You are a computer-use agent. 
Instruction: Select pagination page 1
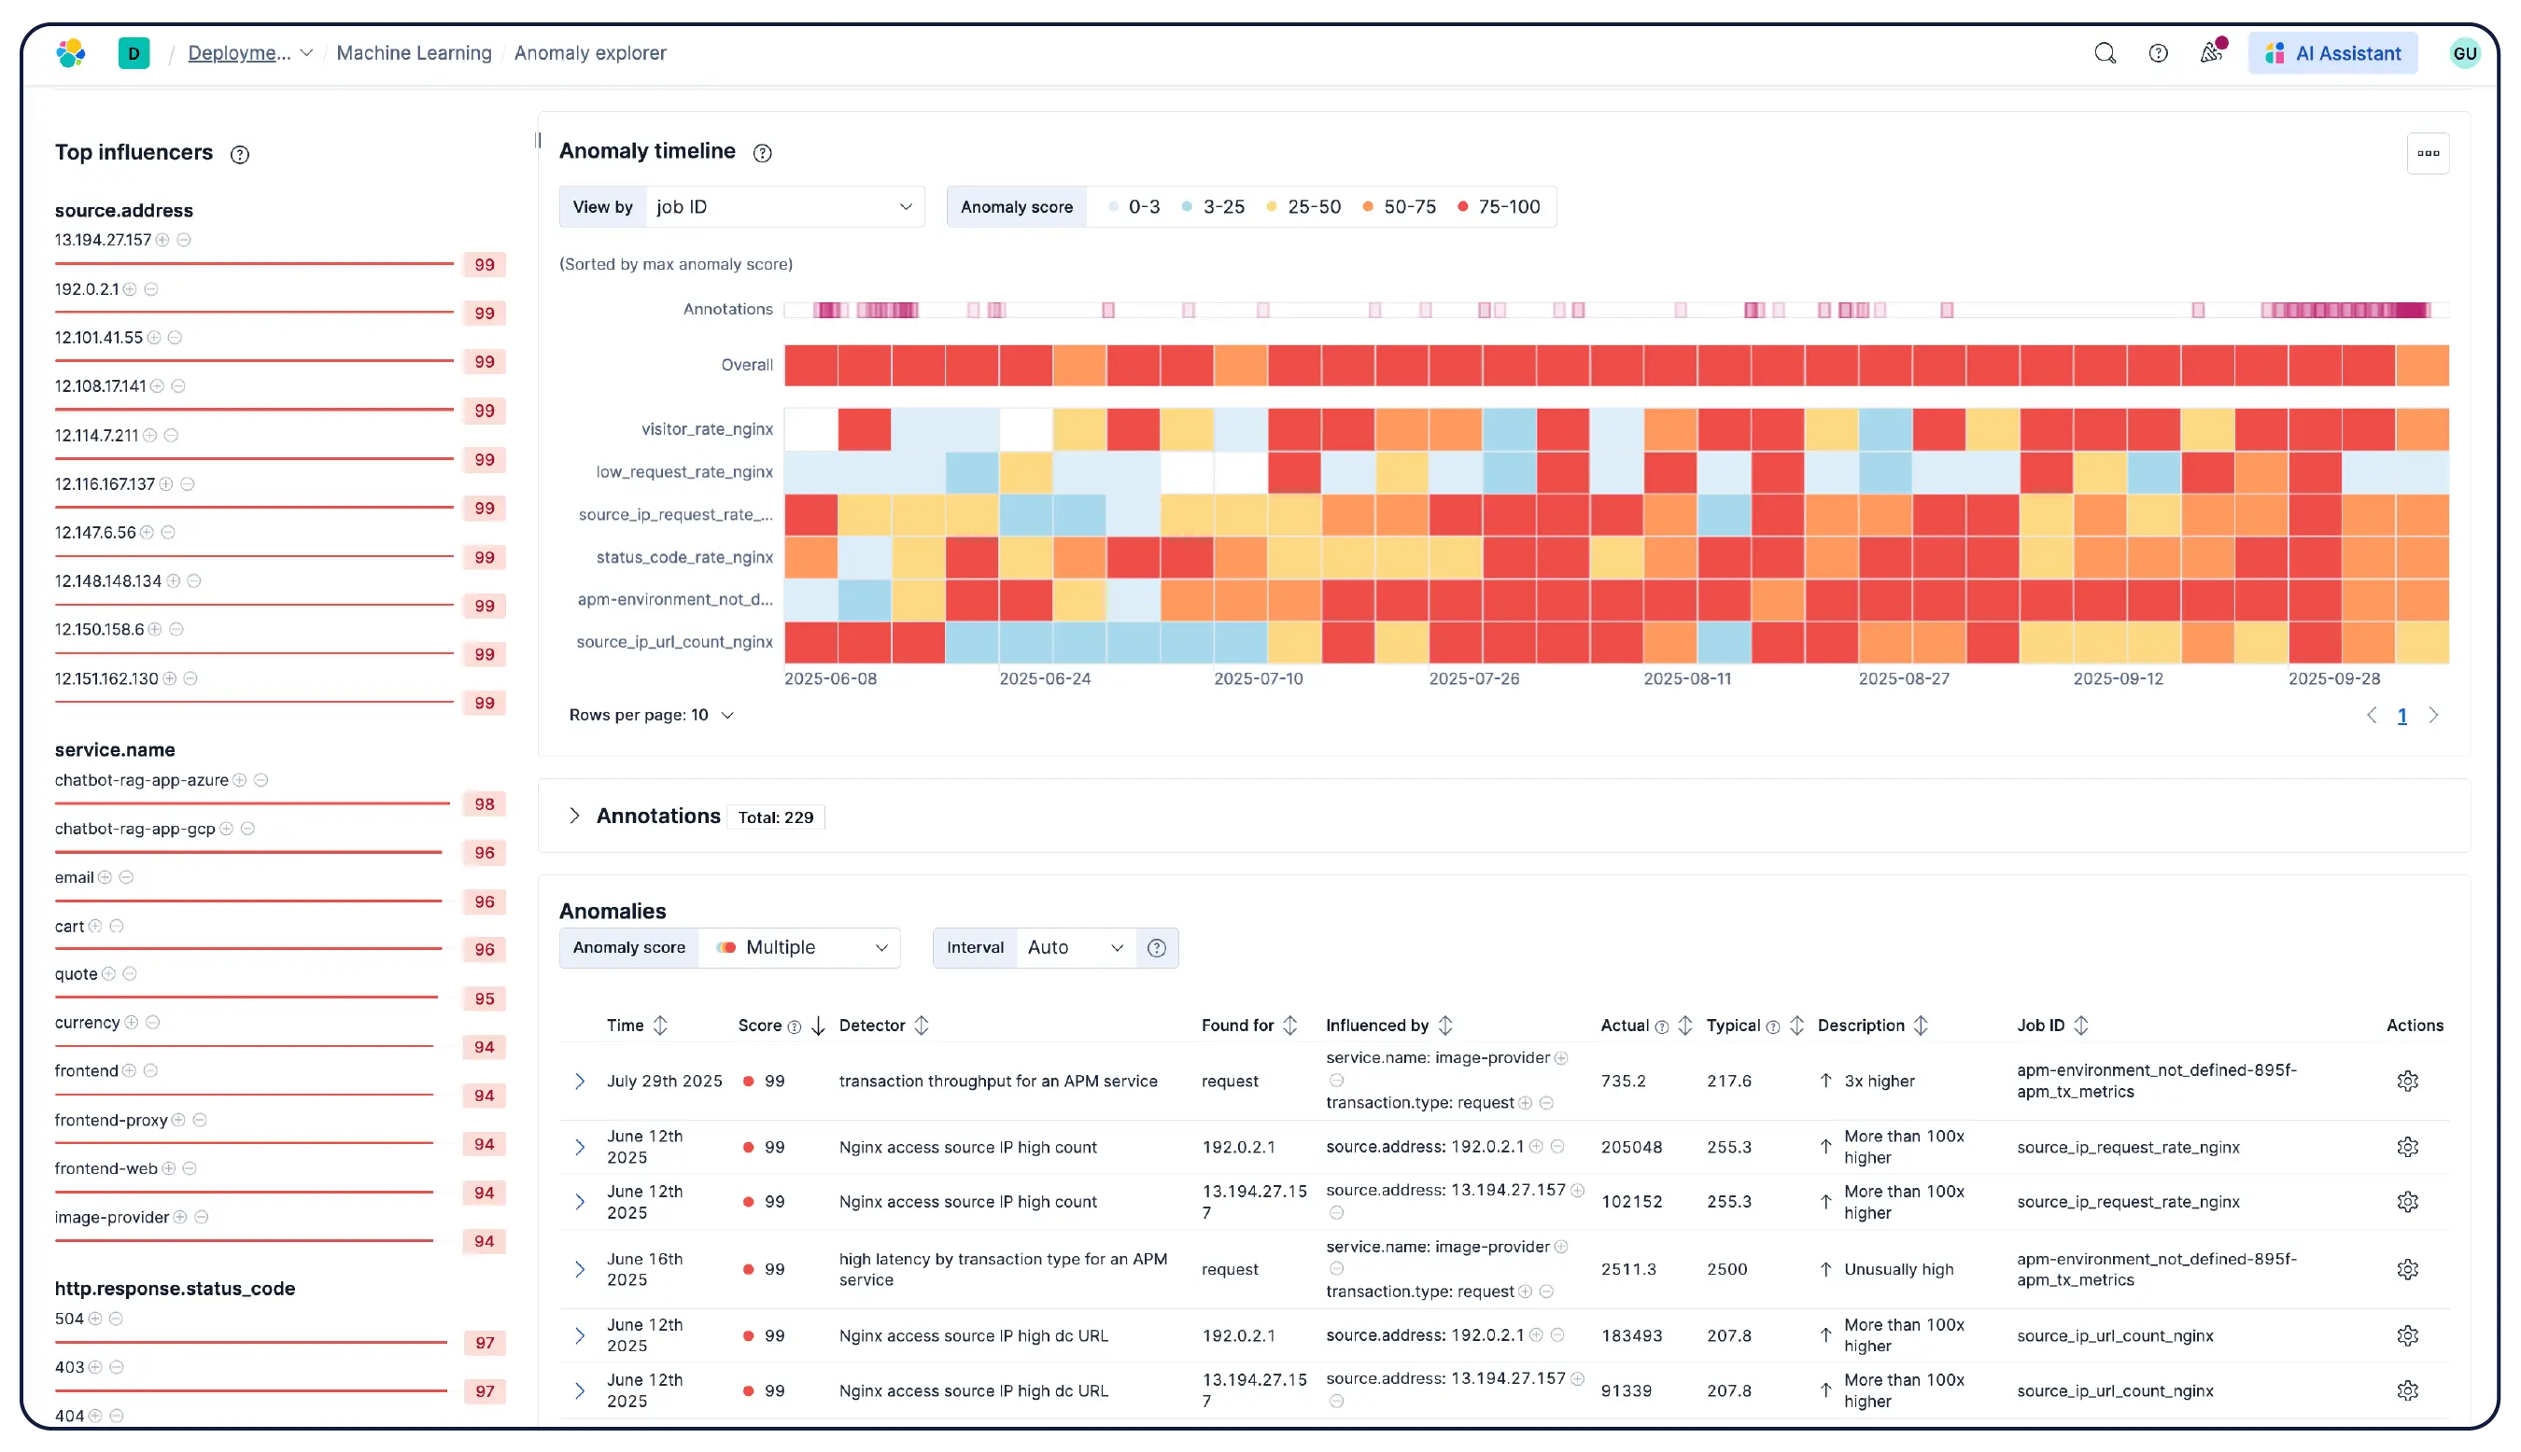click(2401, 715)
